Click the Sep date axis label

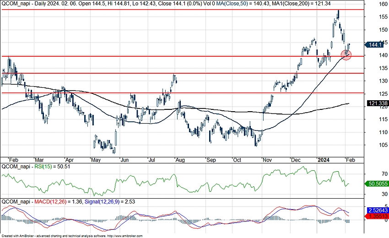[x=211, y=160]
